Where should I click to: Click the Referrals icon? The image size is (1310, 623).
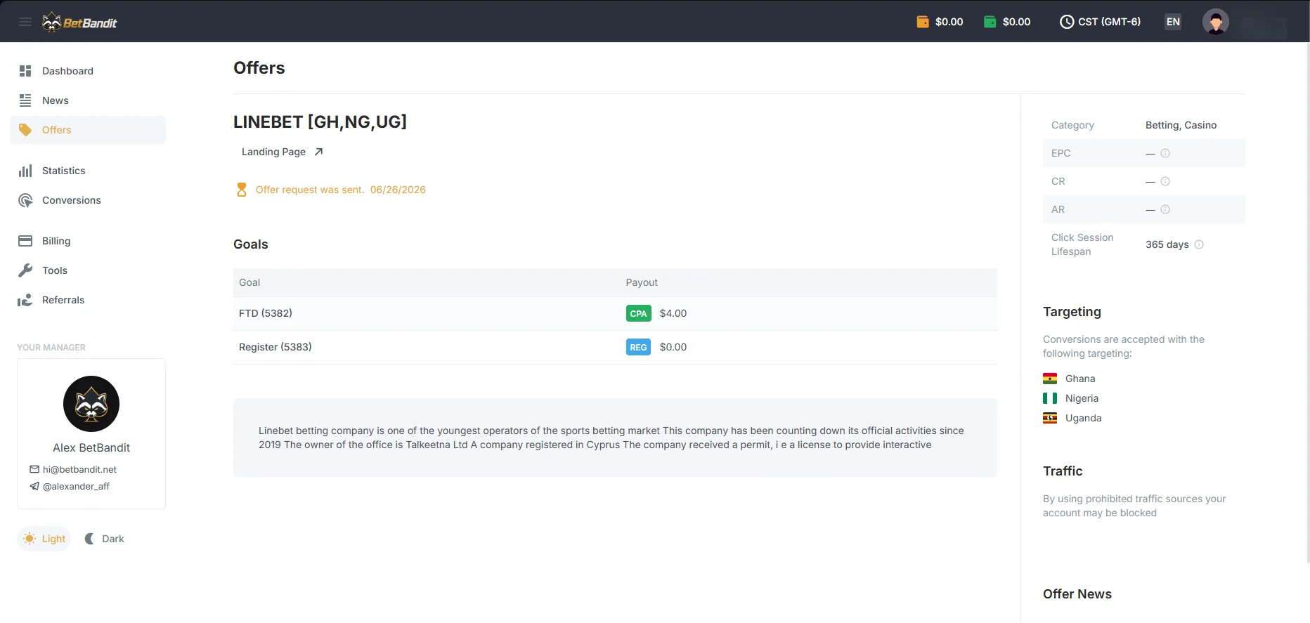coord(25,300)
